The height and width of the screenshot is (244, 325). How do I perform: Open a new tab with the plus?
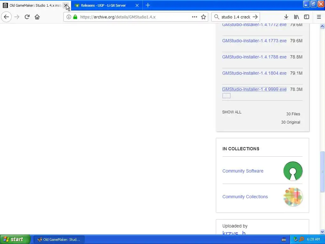click(x=148, y=5)
